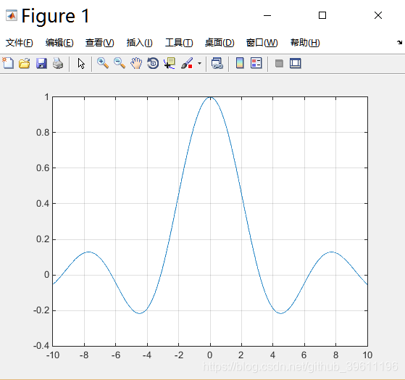Click the Link Plot icon
The height and width of the screenshot is (380, 405).
(x=217, y=63)
